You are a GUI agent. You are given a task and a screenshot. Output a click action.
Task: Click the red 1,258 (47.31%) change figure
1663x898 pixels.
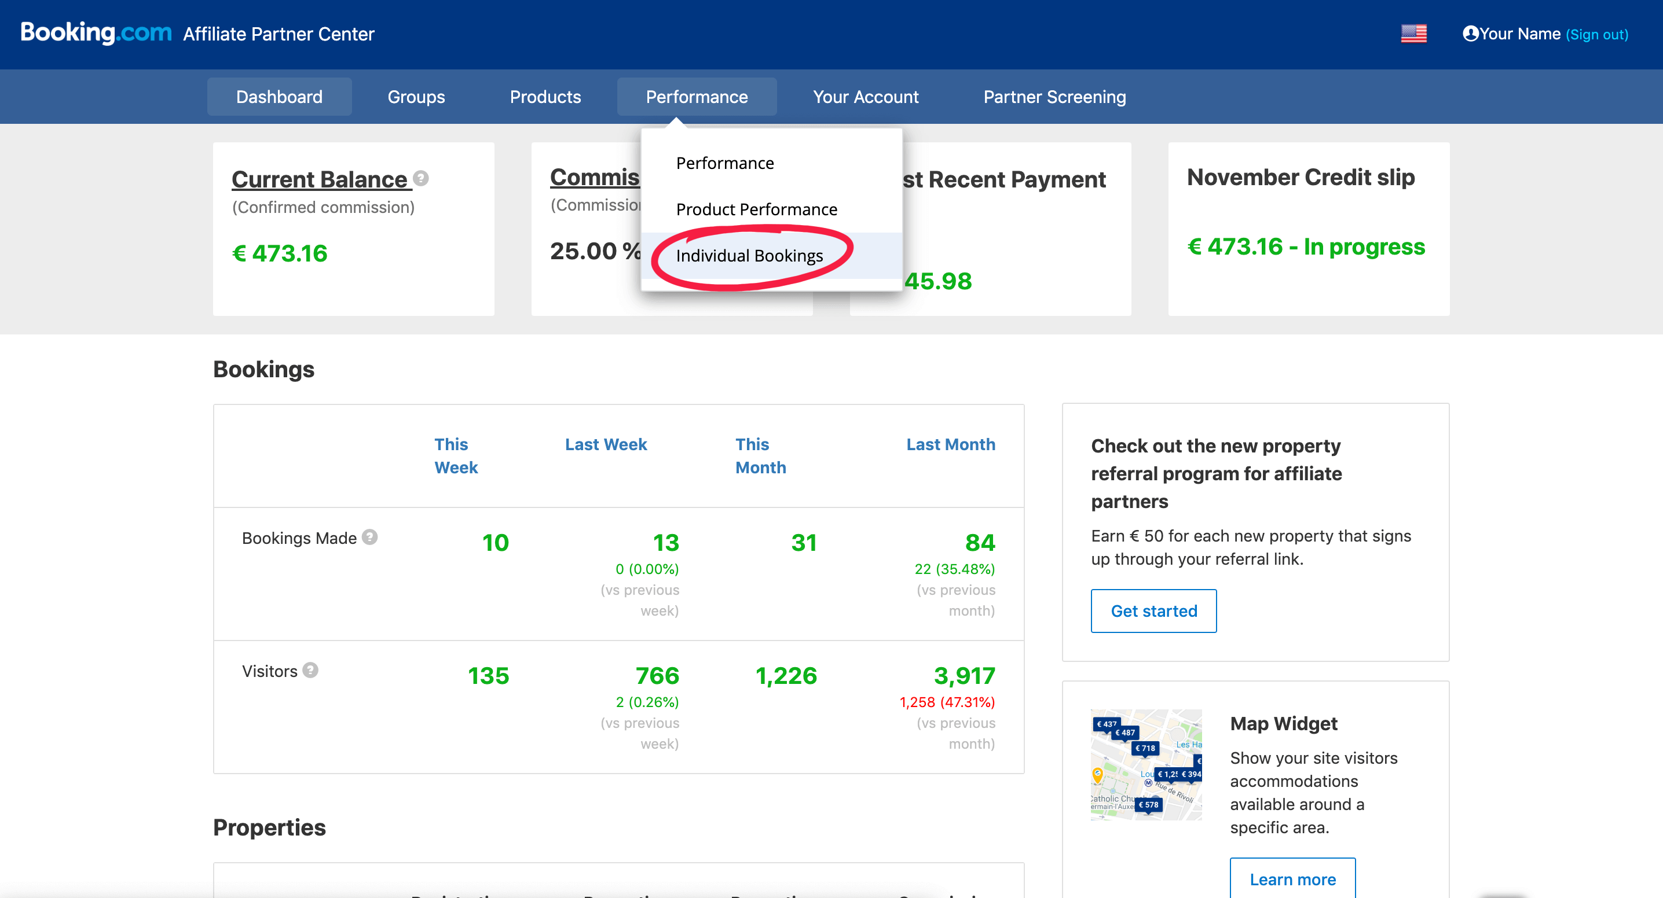[x=947, y=702]
